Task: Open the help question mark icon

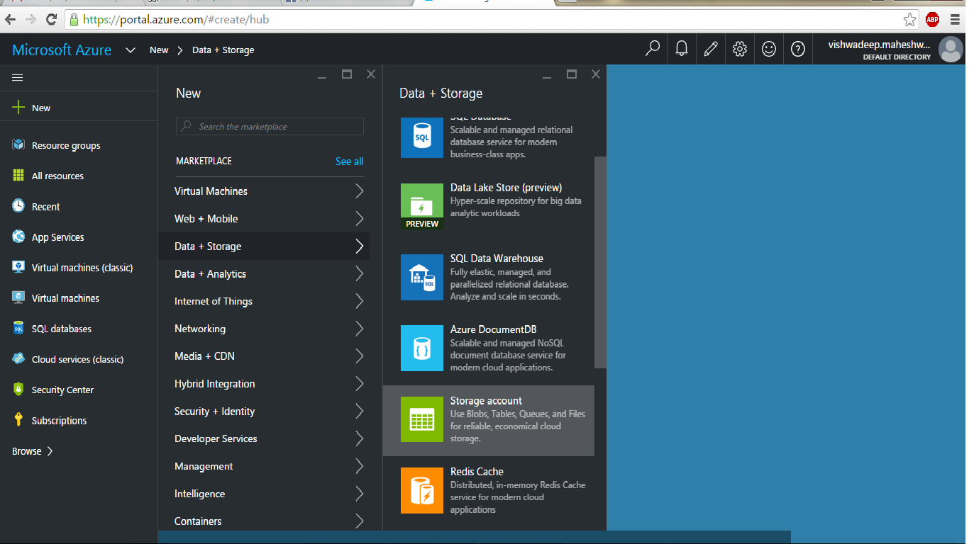Action: (798, 49)
